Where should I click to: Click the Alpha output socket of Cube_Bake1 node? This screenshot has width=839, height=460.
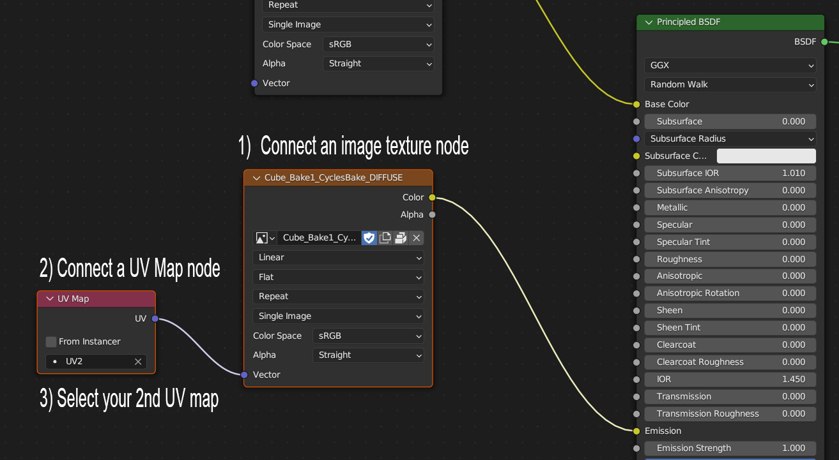[x=433, y=215]
